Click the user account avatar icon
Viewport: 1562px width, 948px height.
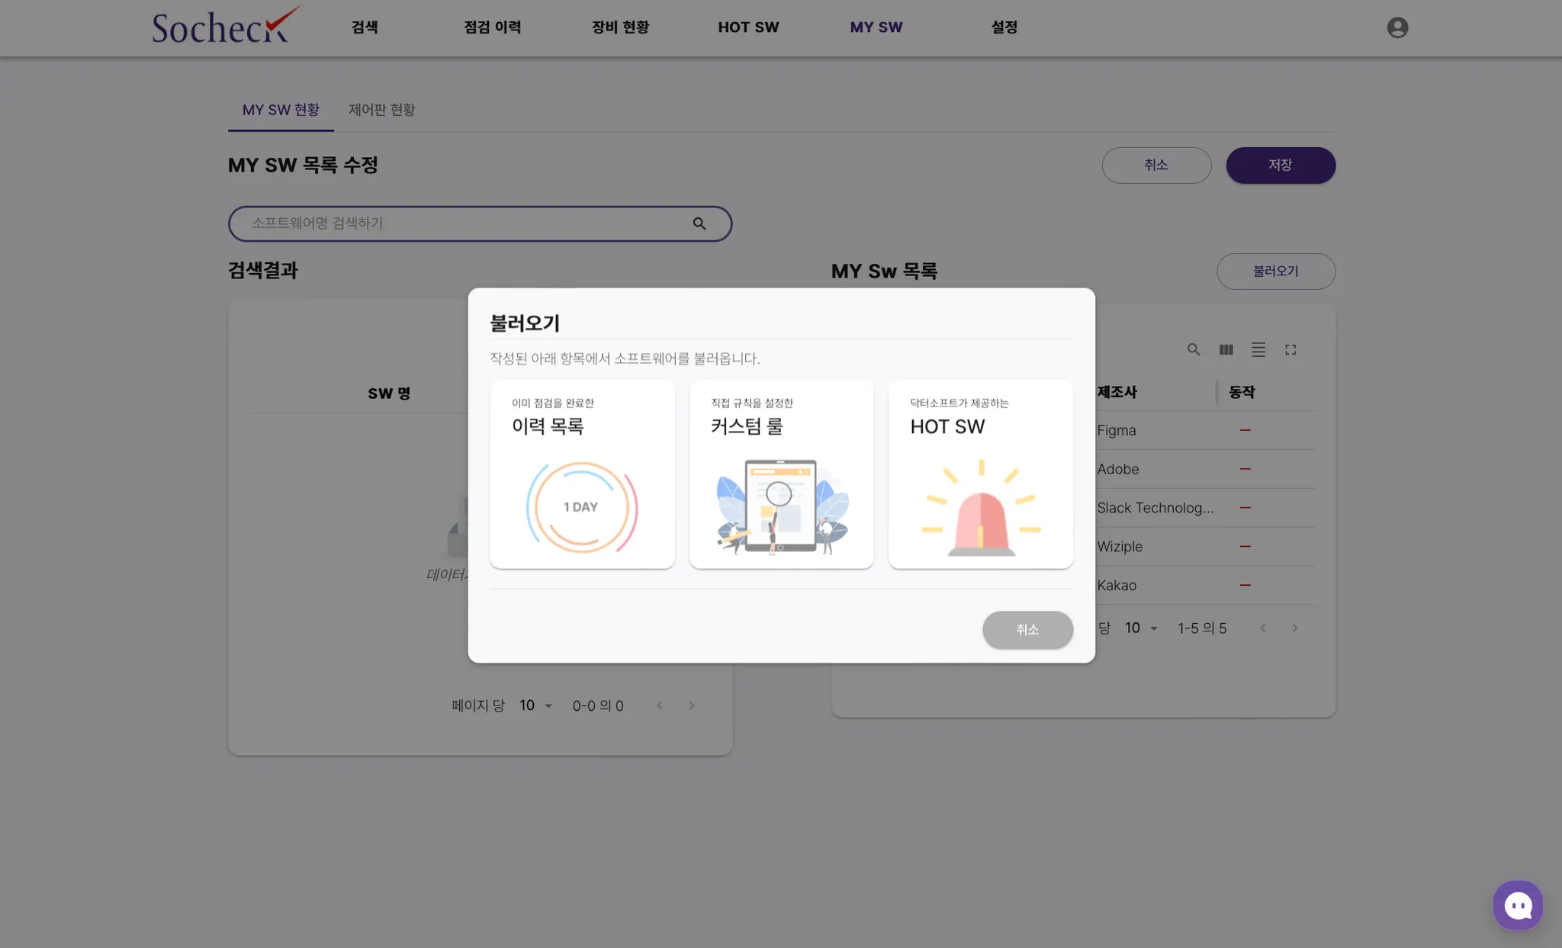click(1397, 27)
